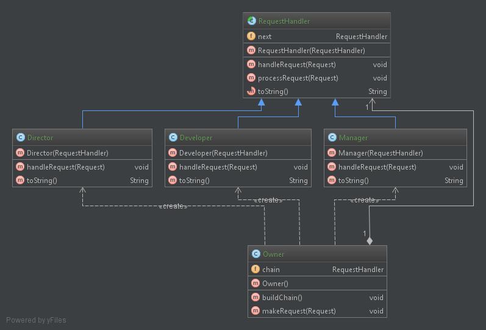Click the aggregation diamond above Owner
This screenshot has width=486, height=330.
(x=370, y=241)
